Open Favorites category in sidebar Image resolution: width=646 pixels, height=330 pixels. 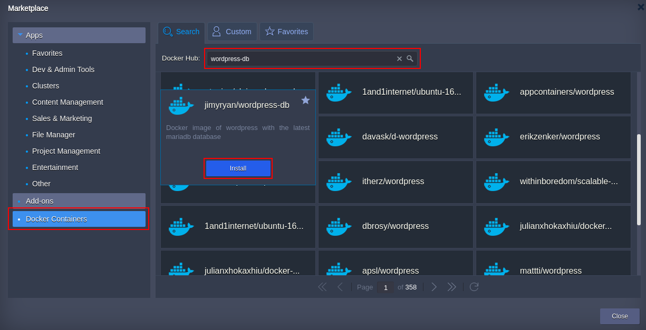click(x=47, y=53)
